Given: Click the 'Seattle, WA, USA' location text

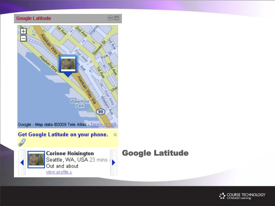Looking at the screenshot, I should (x=67, y=160).
